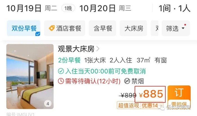
Task: Toggle the 双份早餐 filter chip off
Action: click(24, 28)
